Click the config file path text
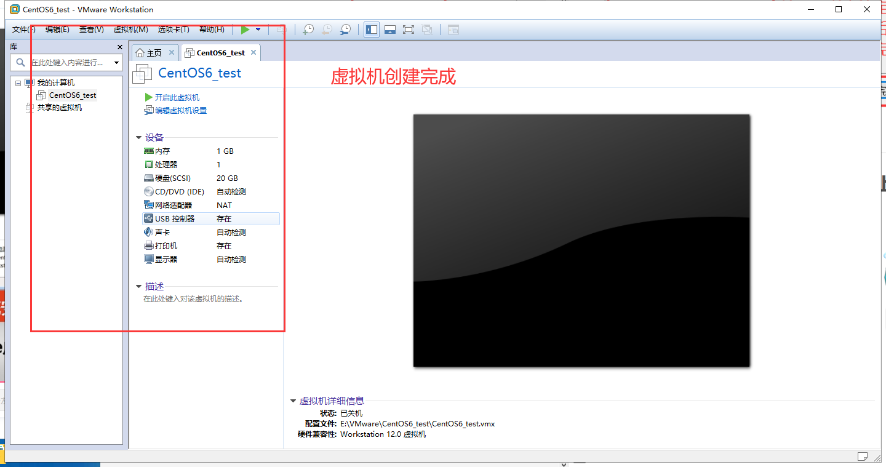This screenshot has height=467, width=886. [x=417, y=424]
